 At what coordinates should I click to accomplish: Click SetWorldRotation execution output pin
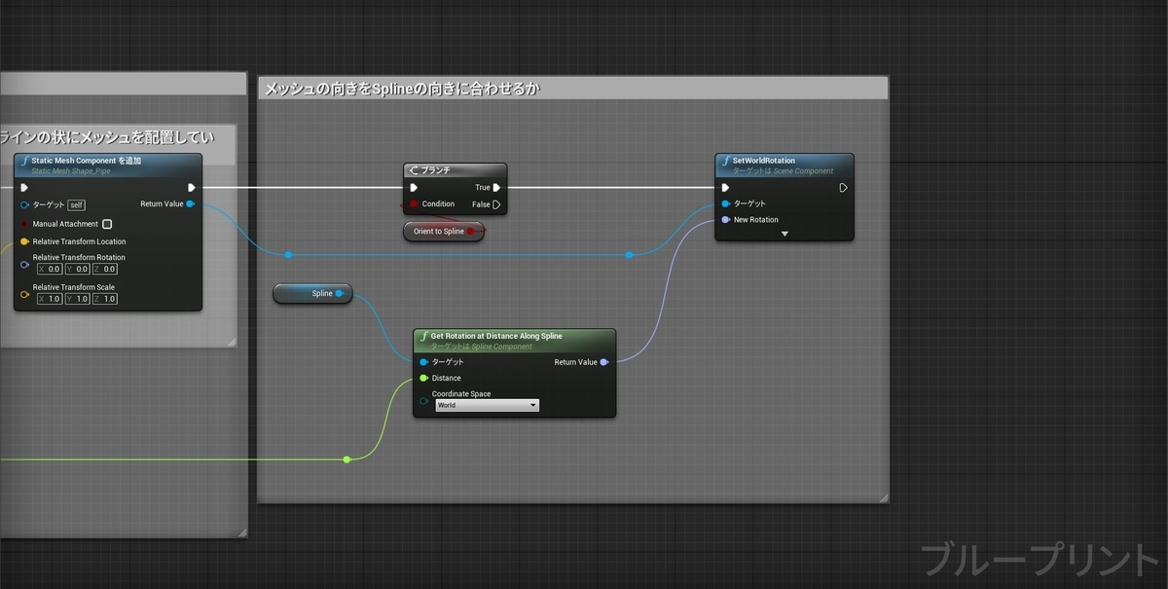click(843, 188)
